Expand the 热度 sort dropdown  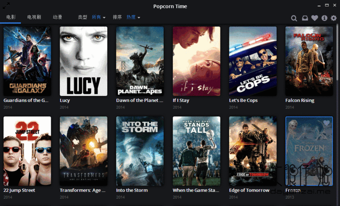133,17
